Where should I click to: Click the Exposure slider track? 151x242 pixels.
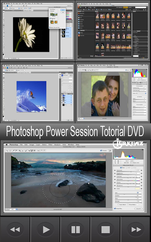(128, 172)
